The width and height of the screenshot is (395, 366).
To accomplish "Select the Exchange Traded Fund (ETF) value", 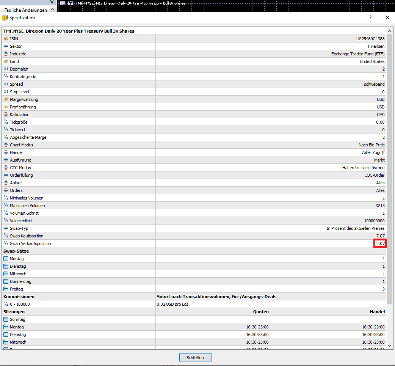I will coord(358,54).
